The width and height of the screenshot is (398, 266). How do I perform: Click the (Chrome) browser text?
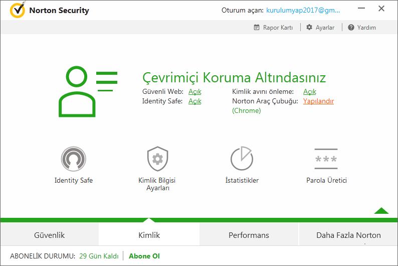point(246,111)
